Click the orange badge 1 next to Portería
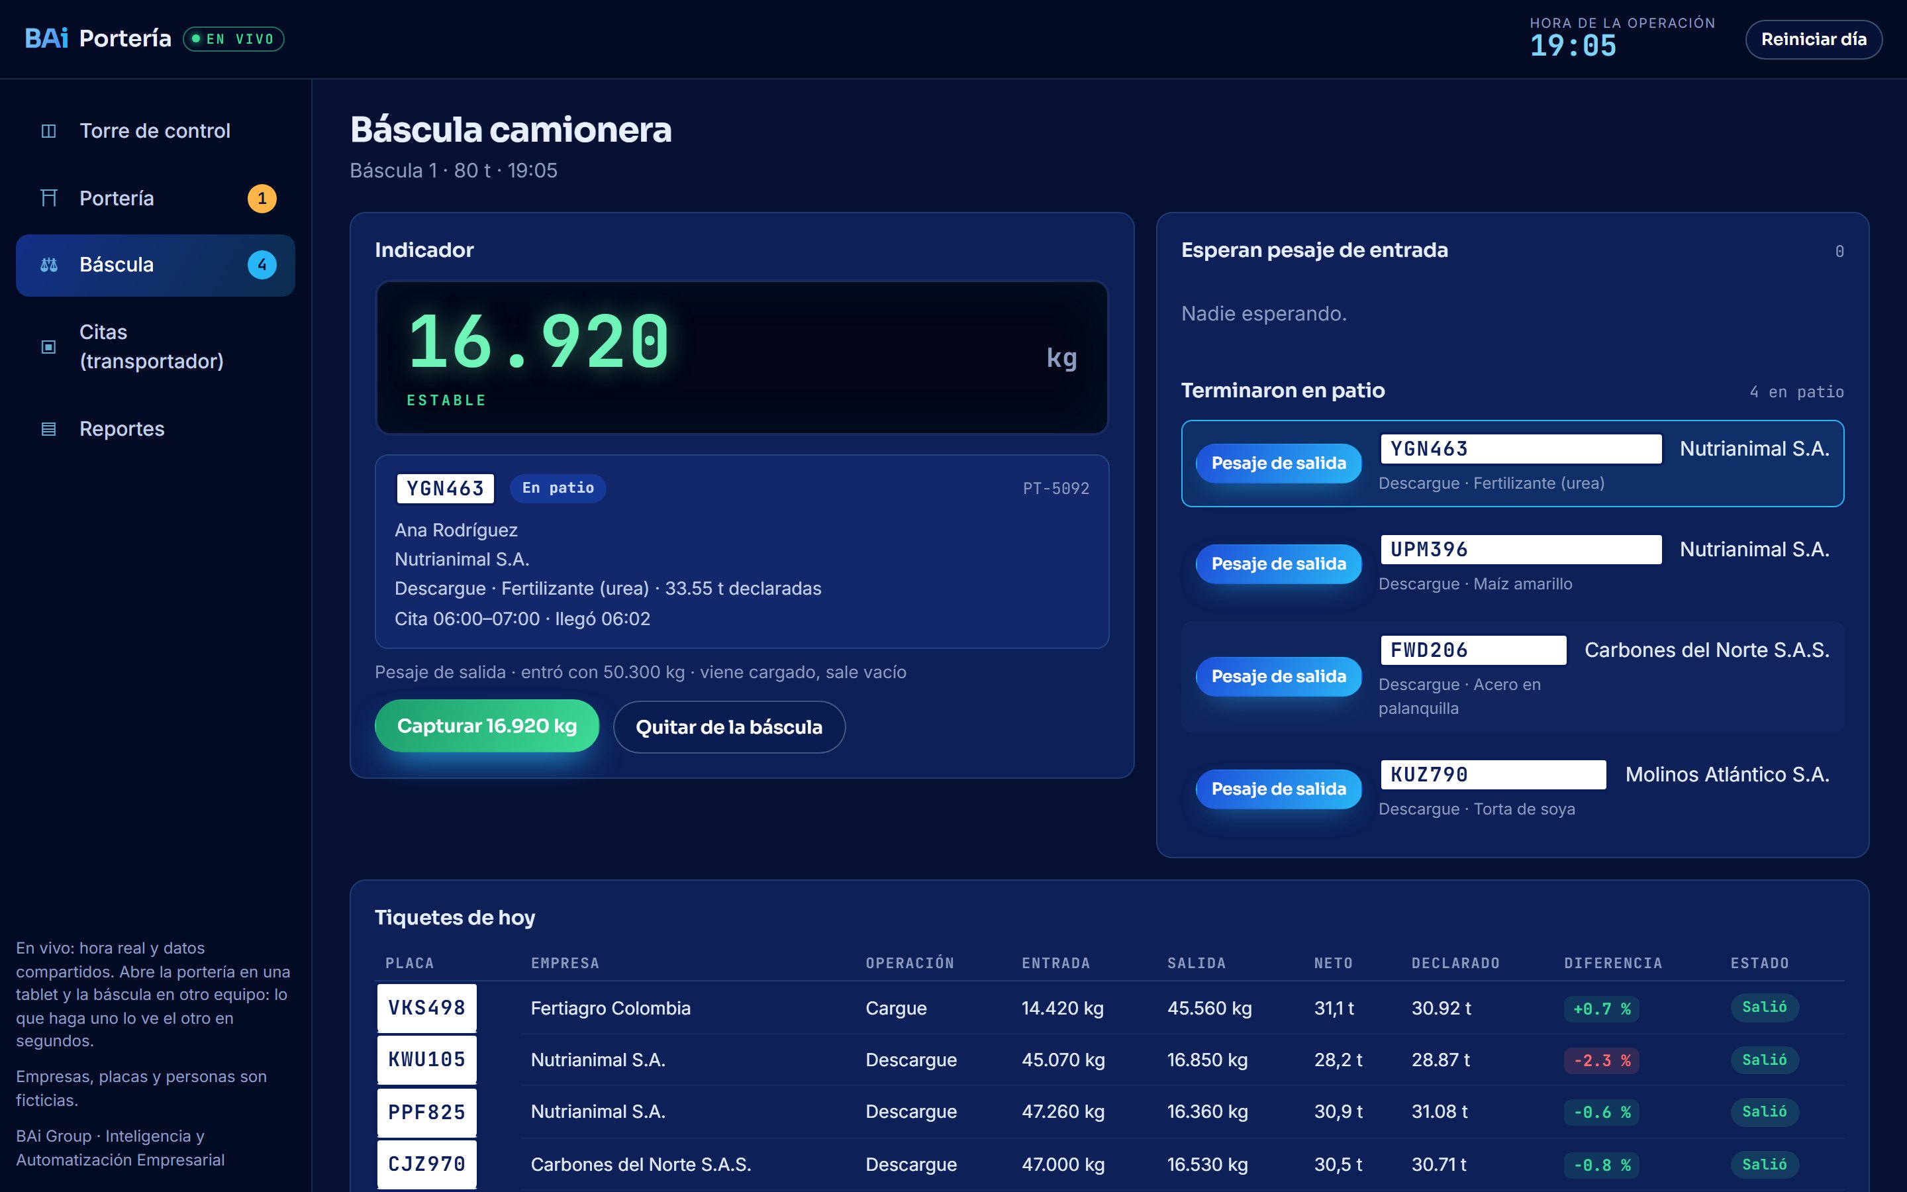1907x1192 pixels. (x=262, y=199)
